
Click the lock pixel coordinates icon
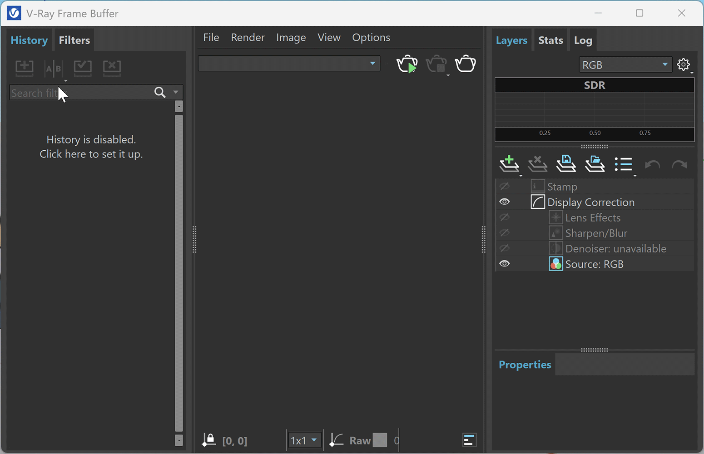[209, 439]
